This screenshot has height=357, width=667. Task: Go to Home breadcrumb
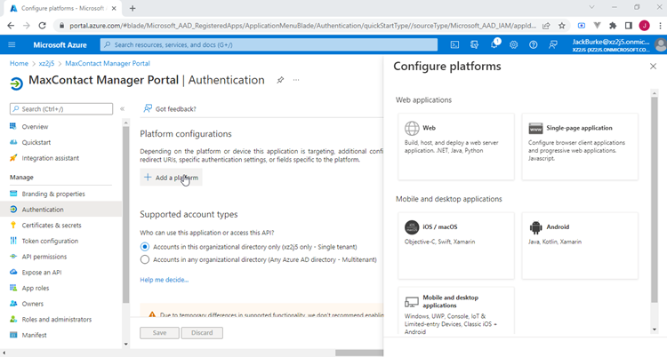tap(19, 63)
